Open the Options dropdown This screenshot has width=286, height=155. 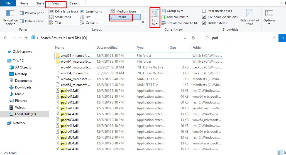[269, 18]
